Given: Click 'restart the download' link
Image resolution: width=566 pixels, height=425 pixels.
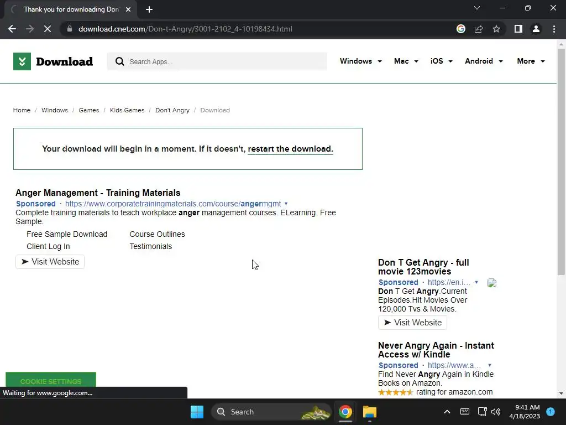Looking at the screenshot, I should pyautogui.click(x=290, y=149).
